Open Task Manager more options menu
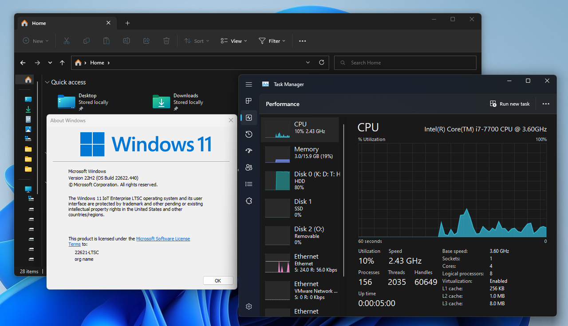This screenshot has height=326, width=568. click(546, 104)
